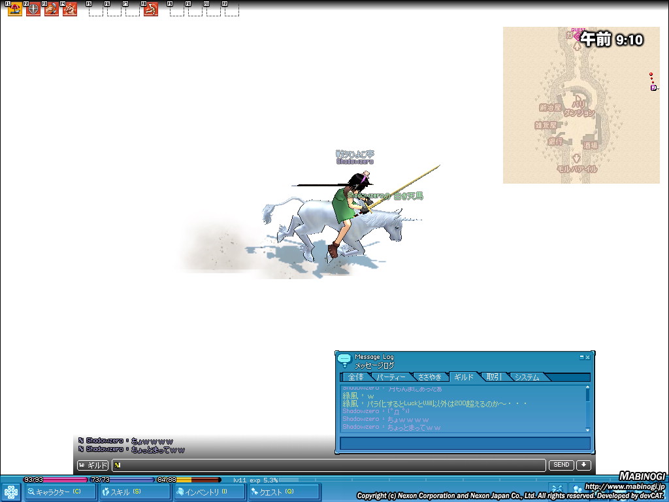Viewport: 669px width, 502px height.
Task: Click the blue MP bar showing 73/73
Action: (122, 480)
